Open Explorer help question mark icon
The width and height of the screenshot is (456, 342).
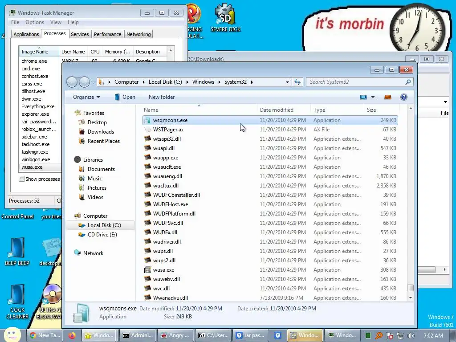(x=403, y=97)
